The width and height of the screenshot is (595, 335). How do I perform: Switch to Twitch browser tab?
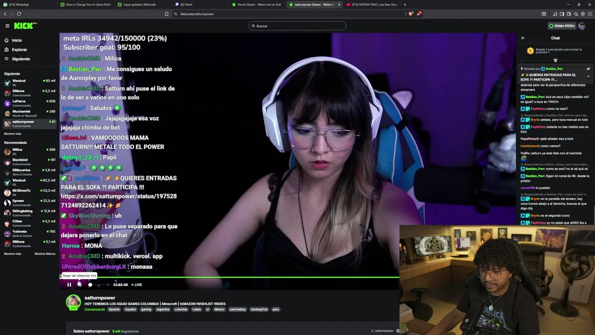(200, 5)
